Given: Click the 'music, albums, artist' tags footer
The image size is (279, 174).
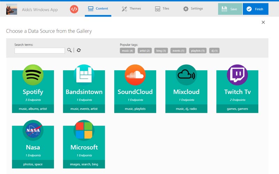Looking at the screenshot, I should click(33, 109).
